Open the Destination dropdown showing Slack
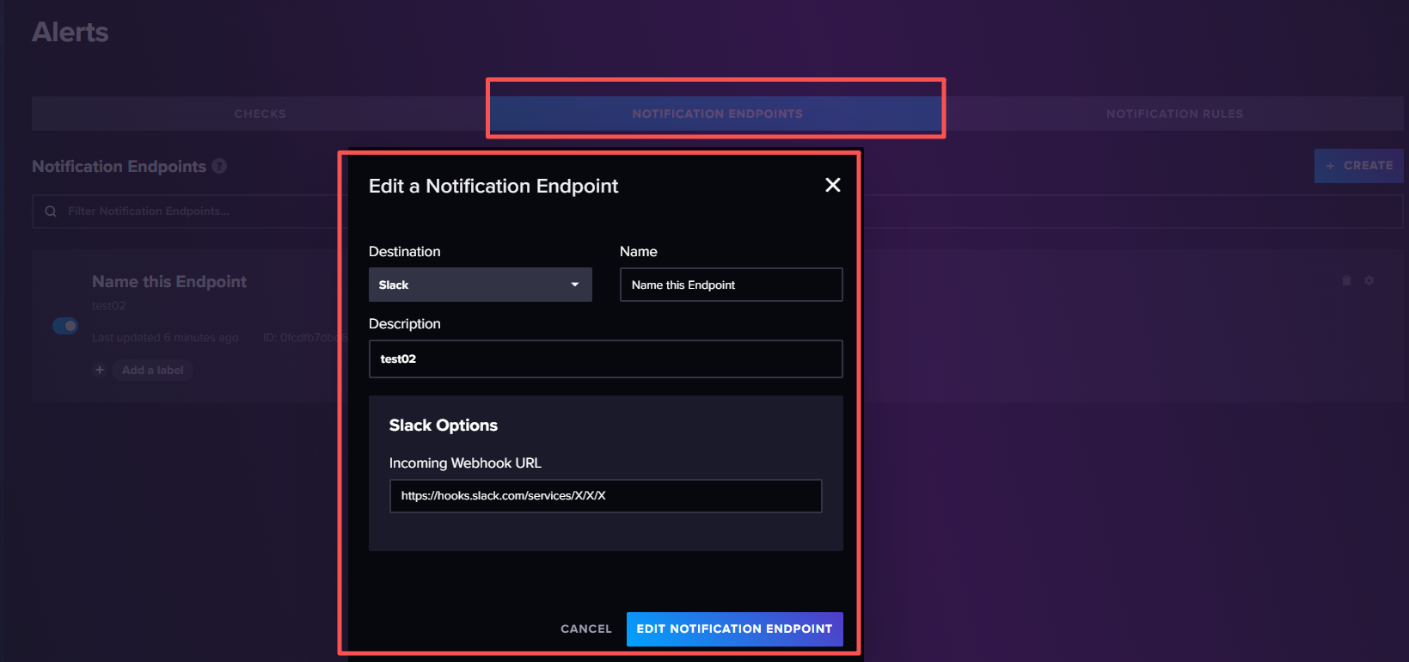 [x=480, y=285]
